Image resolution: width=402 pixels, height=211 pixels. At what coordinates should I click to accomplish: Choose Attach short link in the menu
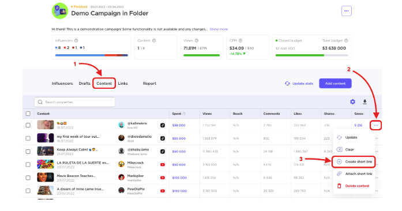(354, 174)
